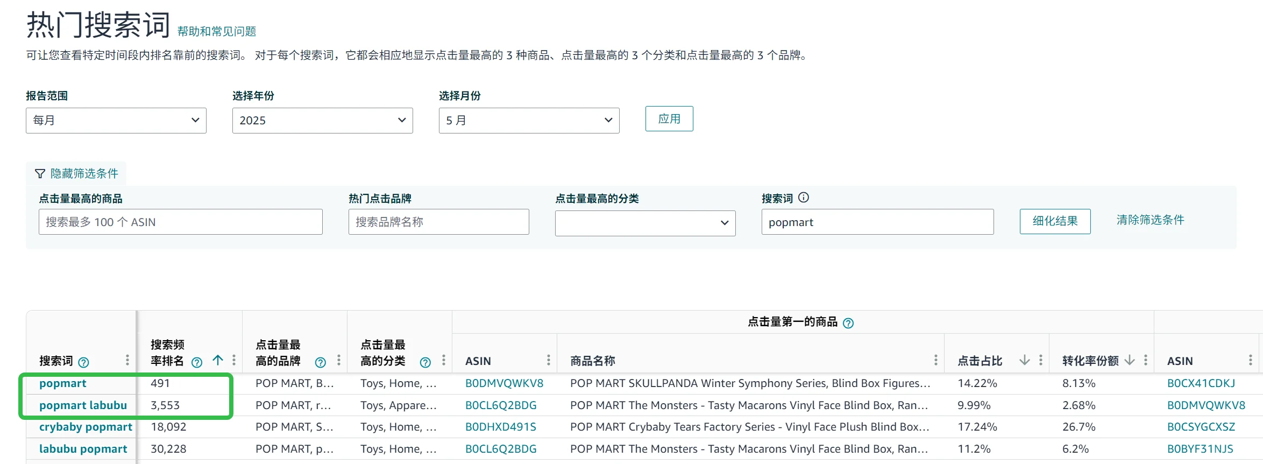Open the popmart labubu search term link
1263x464 pixels.
83,405
